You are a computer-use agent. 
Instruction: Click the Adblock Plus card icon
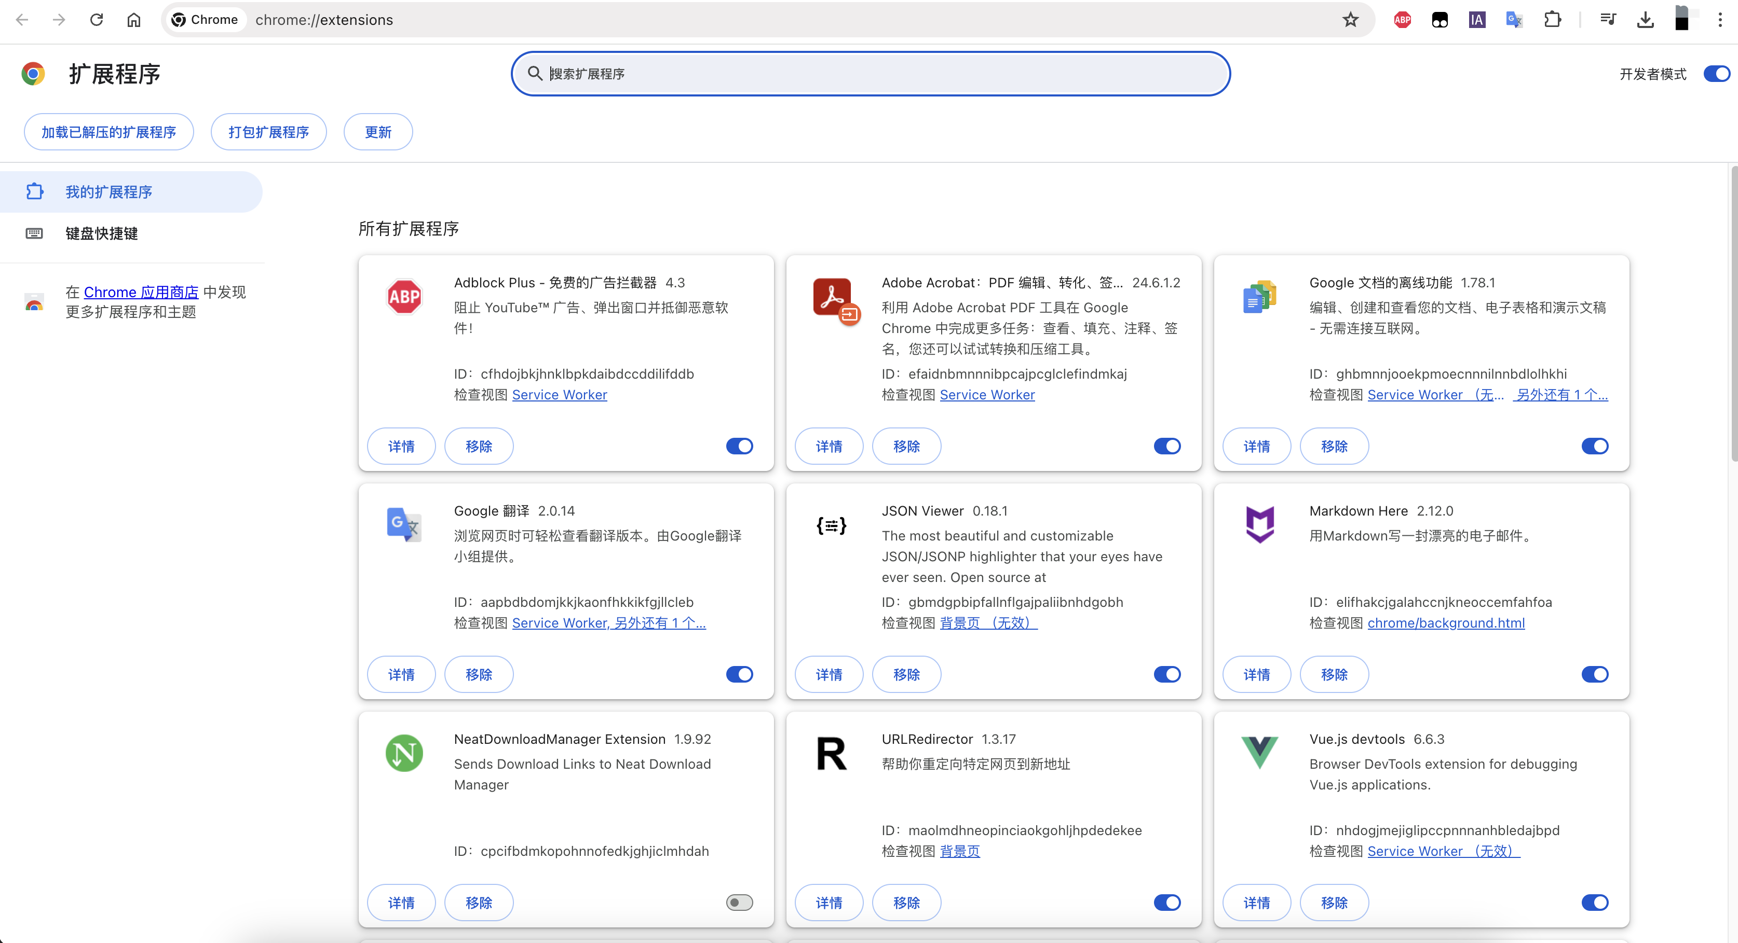click(x=404, y=297)
